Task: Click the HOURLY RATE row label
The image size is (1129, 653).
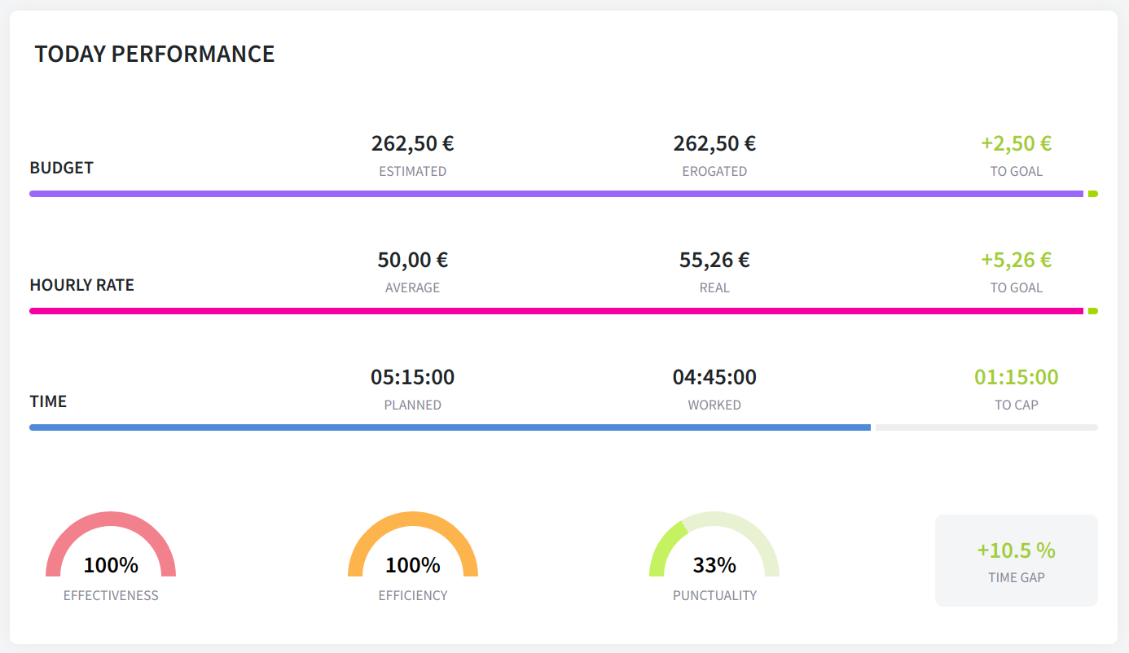Action: coord(82,285)
